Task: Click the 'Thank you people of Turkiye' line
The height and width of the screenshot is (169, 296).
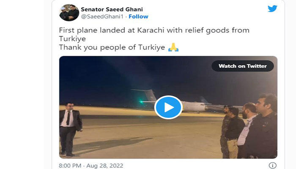Action: 112,47
